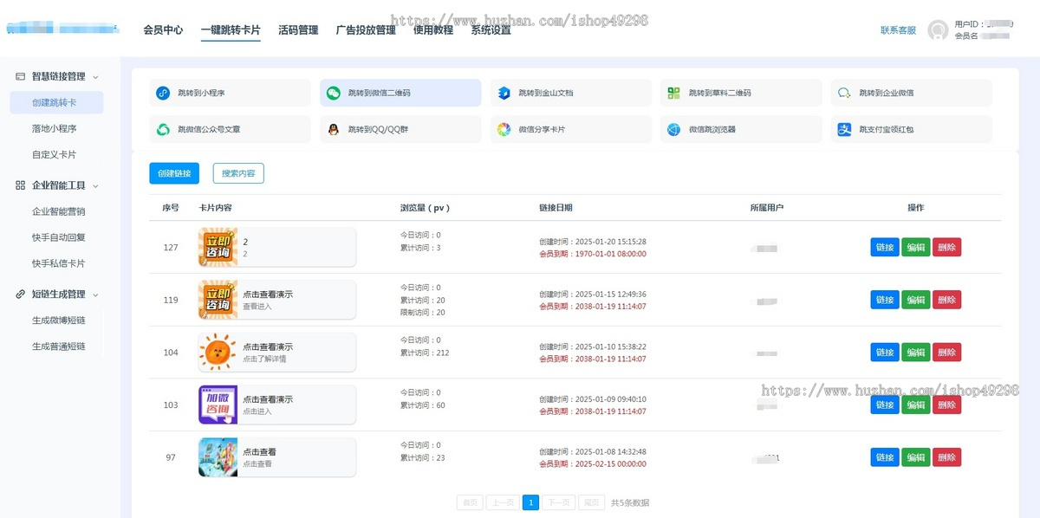The width and height of the screenshot is (1040, 518).
Task: Switch to the 活码管理 tab
Action: (299, 29)
